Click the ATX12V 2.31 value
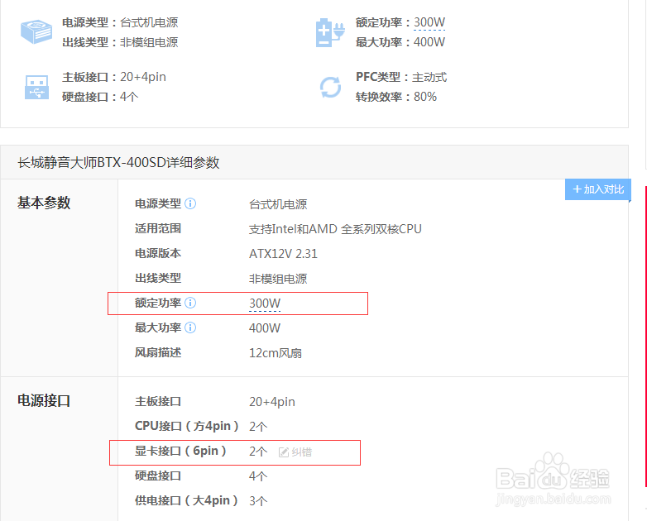 [283, 254]
